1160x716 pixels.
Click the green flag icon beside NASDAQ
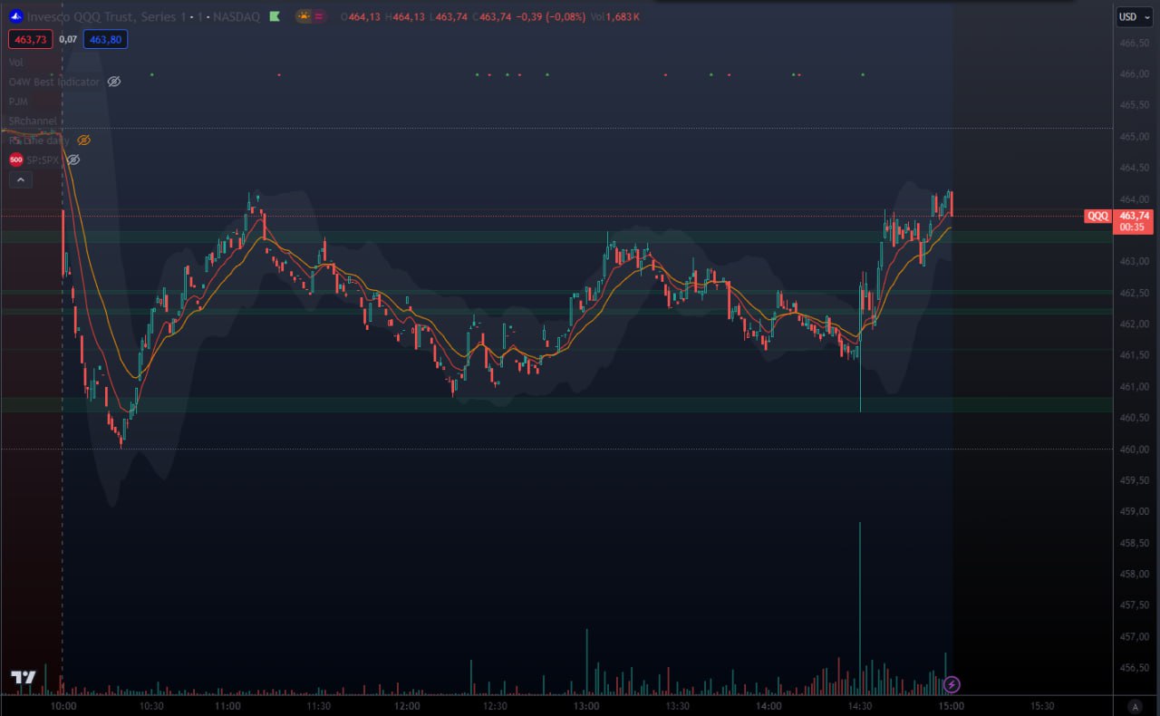click(275, 16)
